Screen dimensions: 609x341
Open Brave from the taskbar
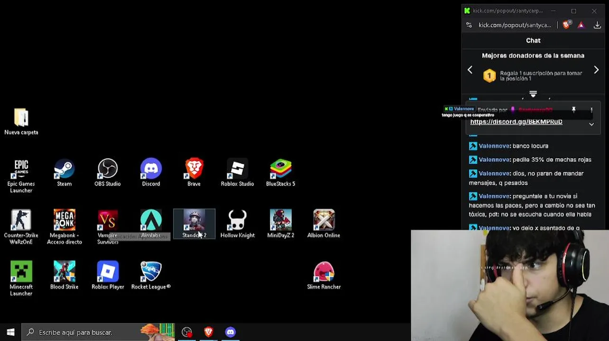209,332
